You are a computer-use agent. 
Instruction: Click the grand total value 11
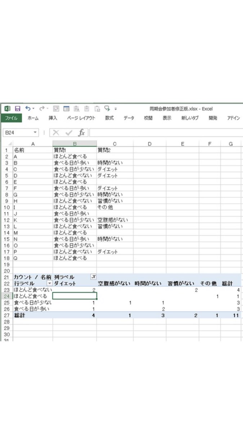click(x=231, y=315)
